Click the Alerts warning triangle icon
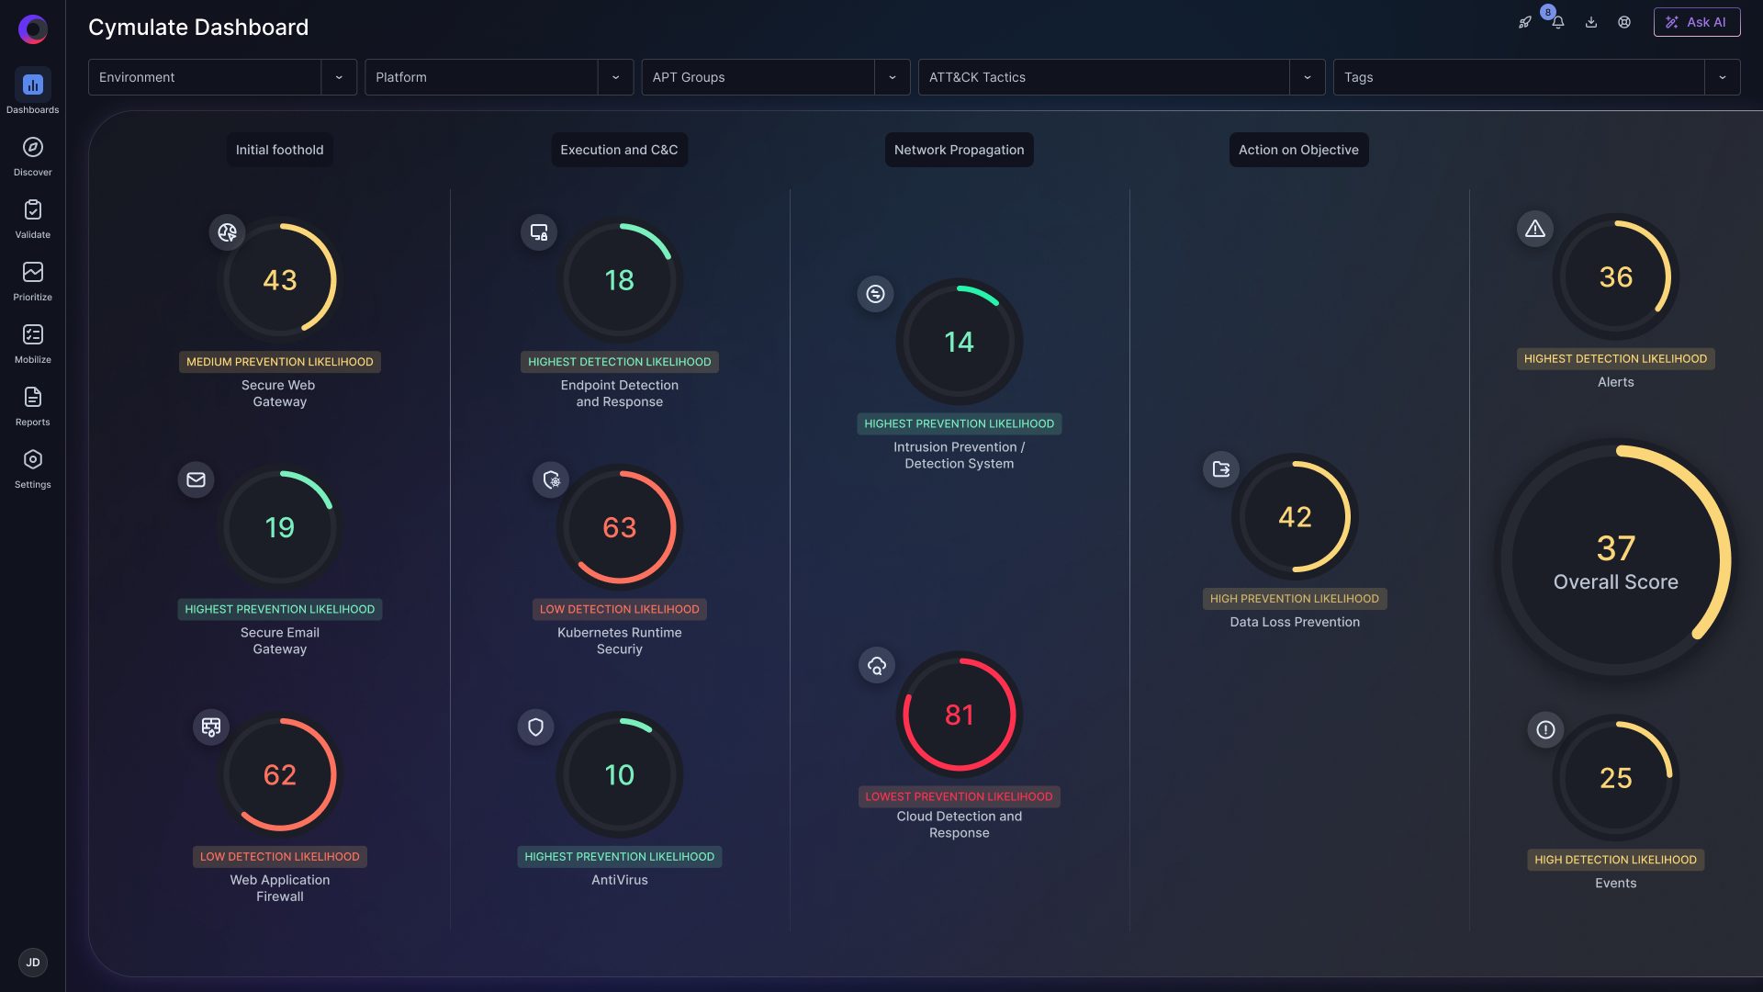The width and height of the screenshot is (1763, 992). [1535, 230]
